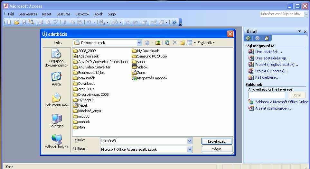Viewport: 310px width, 169px height.
Task: Select the Képek folder
Action: 80,105
